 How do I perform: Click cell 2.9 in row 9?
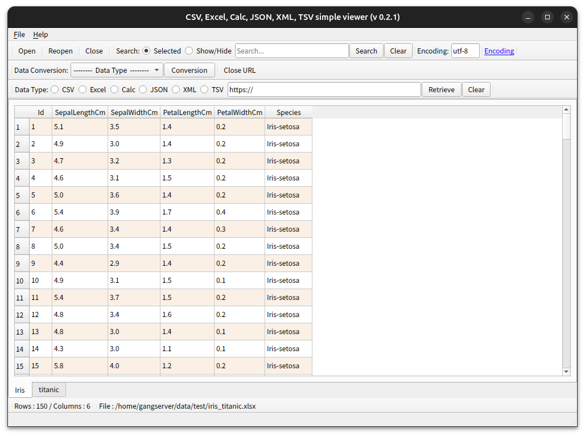click(x=134, y=264)
